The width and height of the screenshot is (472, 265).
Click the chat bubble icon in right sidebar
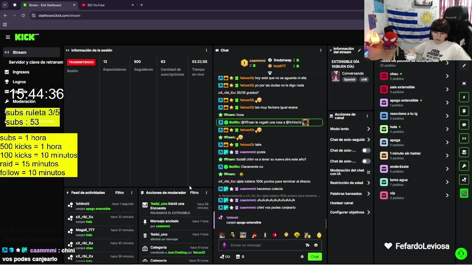[x=464, y=125]
